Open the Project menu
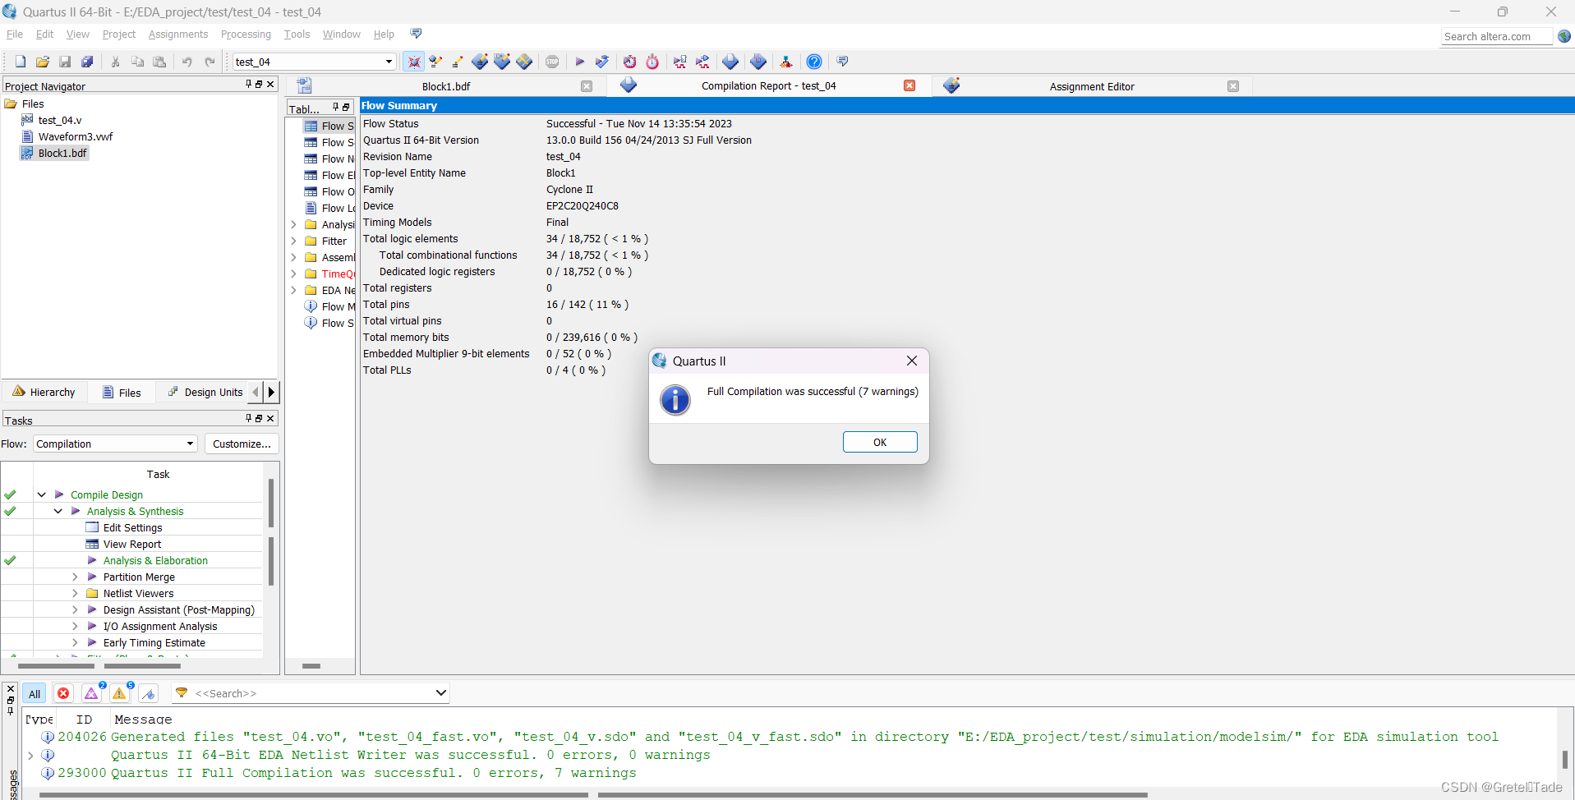The image size is (1575, 800). (119, 34)
